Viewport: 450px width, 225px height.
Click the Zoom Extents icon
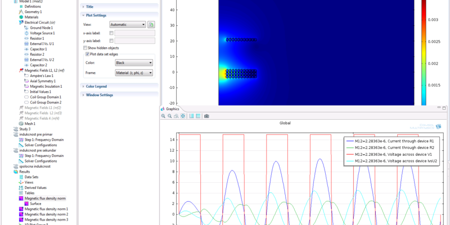(182, 116)
